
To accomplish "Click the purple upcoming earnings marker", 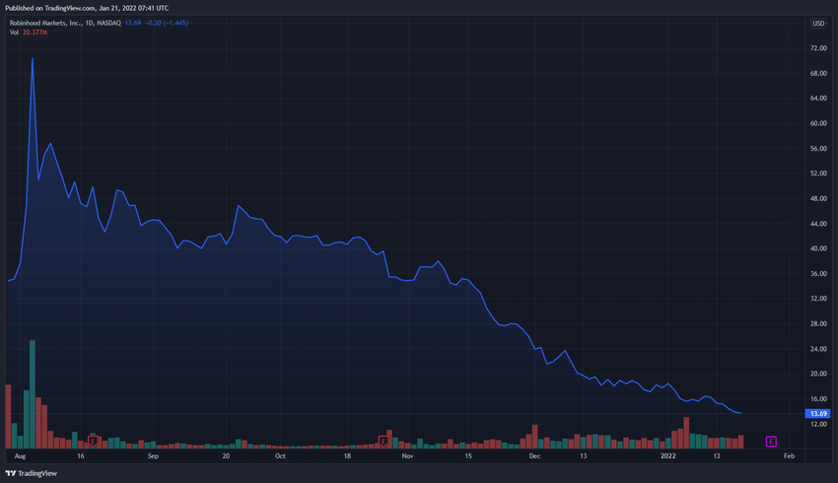I will click(x=771, y=442).
